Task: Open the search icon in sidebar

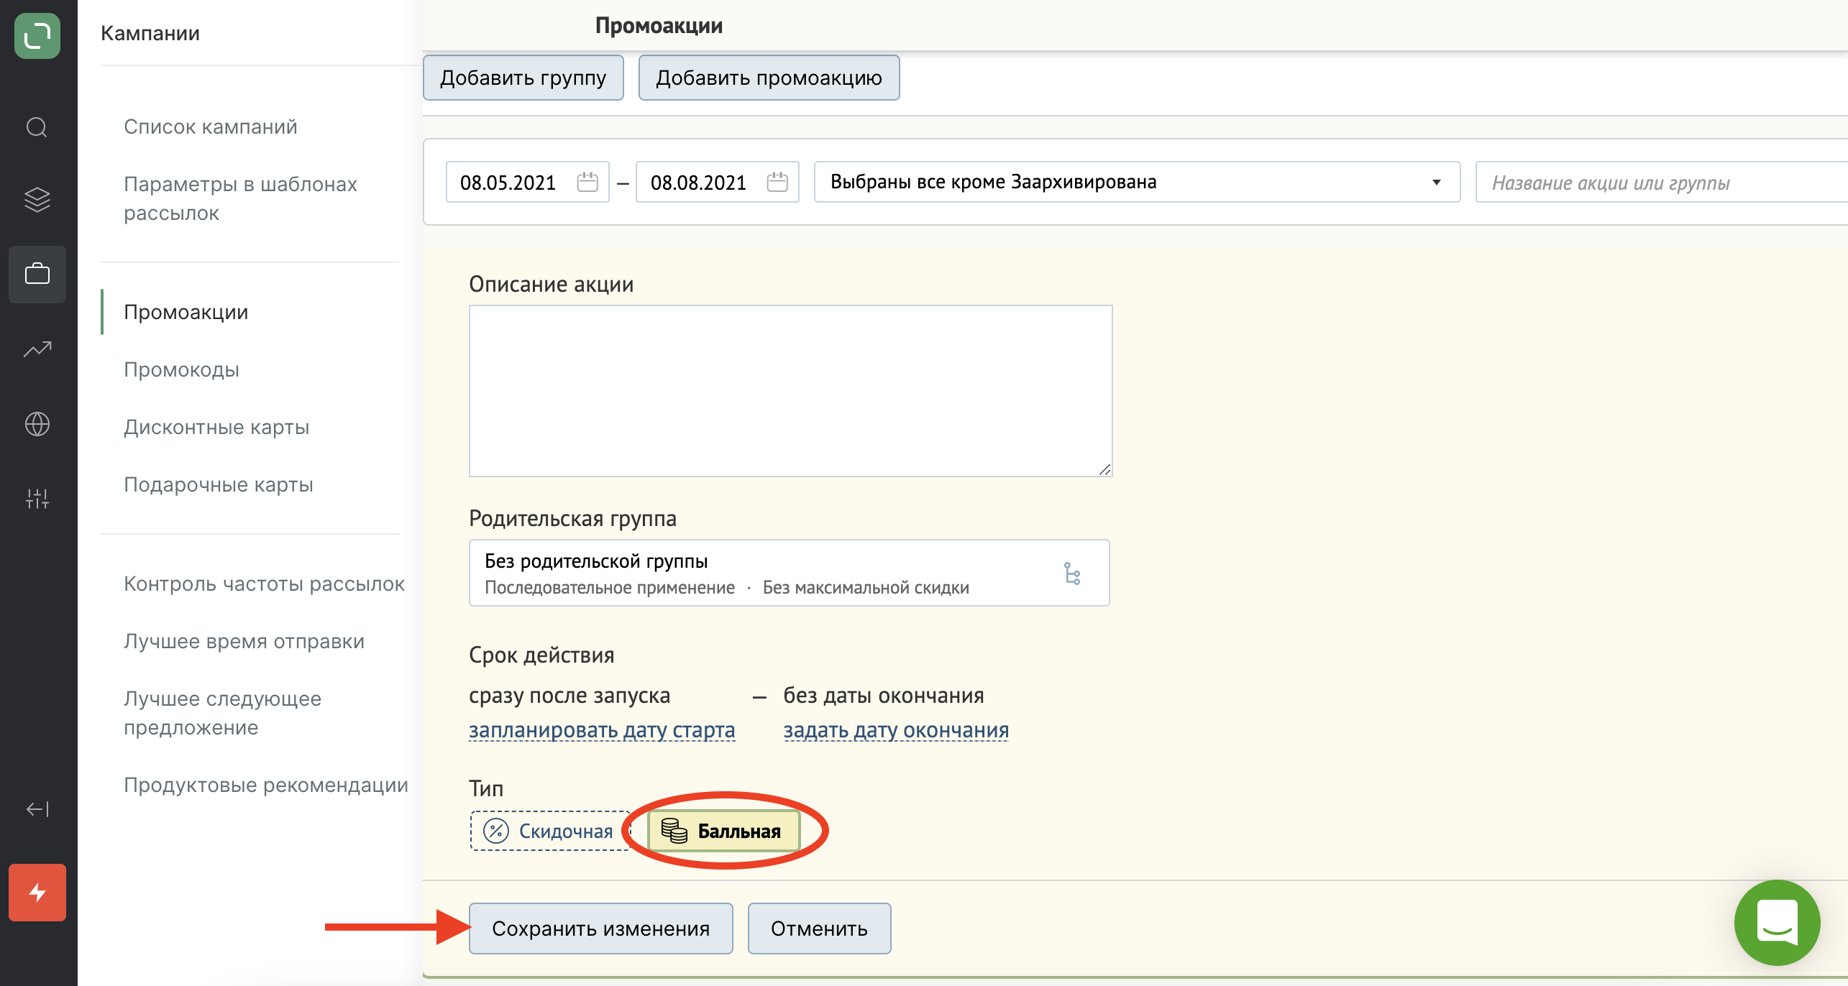Action: click(x=37, y=127)
